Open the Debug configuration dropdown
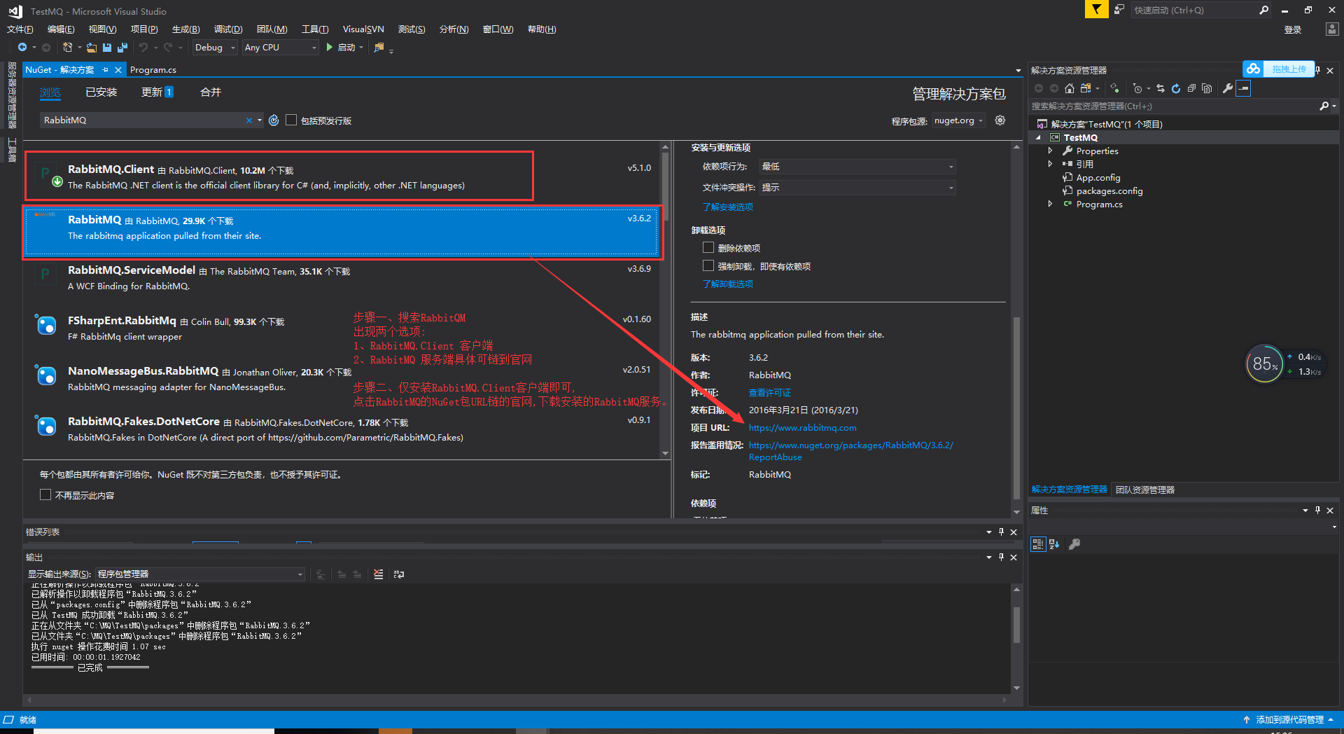The height and width of the screenshot is (734, 1344). tap(214, 48)
